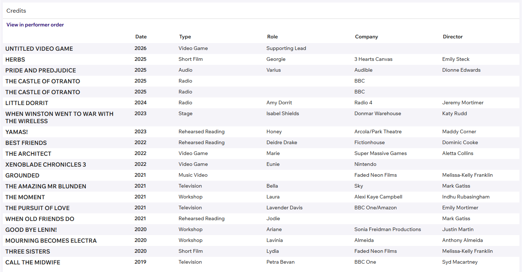Open the View in performer order link
Screen dimensions: 523x272
click(35, 25)
